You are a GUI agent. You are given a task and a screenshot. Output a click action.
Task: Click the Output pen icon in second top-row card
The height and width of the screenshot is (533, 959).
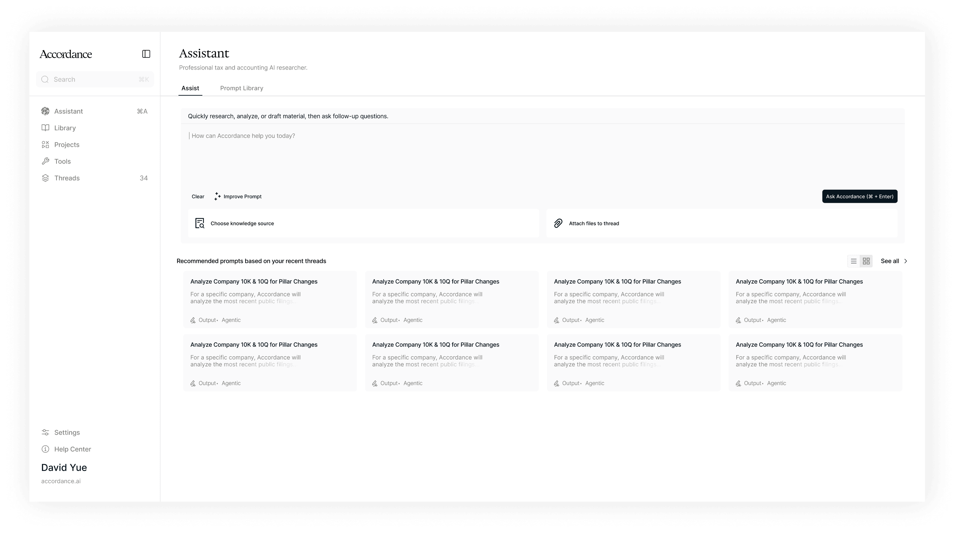tap(375, 320)
